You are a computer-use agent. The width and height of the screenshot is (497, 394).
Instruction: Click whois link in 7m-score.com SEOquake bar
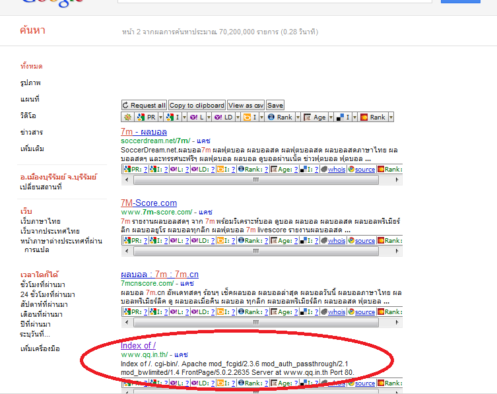tap(337, 241)
